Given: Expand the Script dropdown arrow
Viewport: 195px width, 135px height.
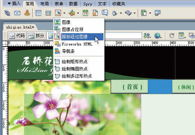Looking at the screenshot, I should coord(134,13).
